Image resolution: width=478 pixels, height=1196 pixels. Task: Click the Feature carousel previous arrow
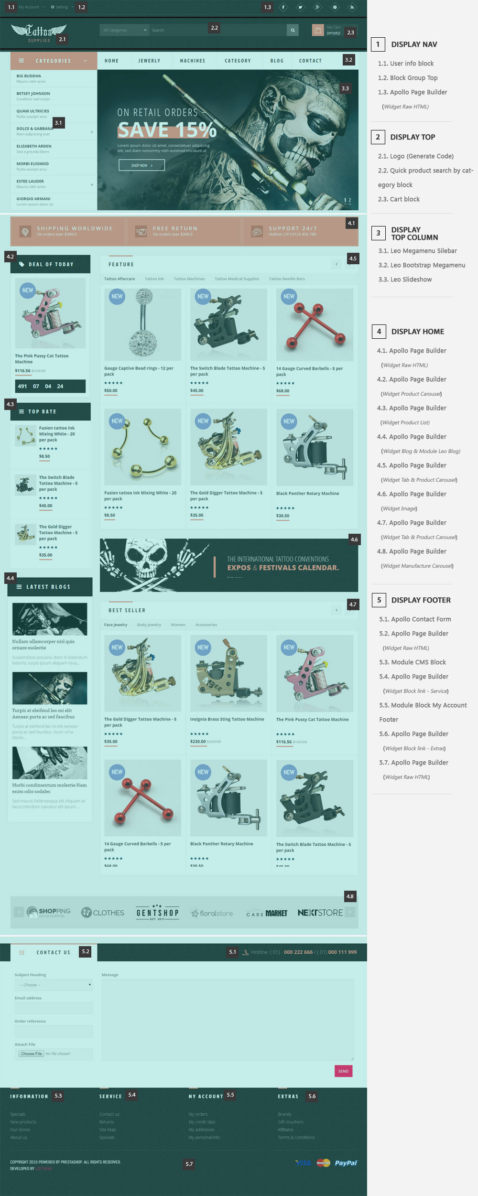coord(337,264)
